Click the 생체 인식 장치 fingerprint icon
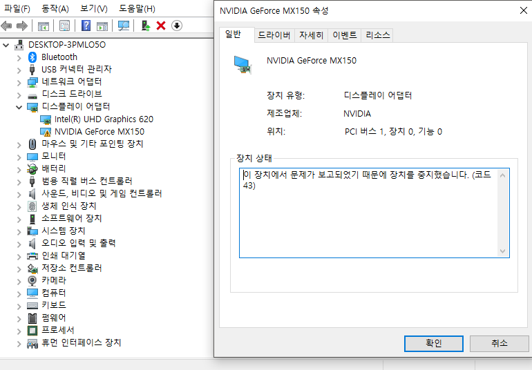 pos(32,206)
